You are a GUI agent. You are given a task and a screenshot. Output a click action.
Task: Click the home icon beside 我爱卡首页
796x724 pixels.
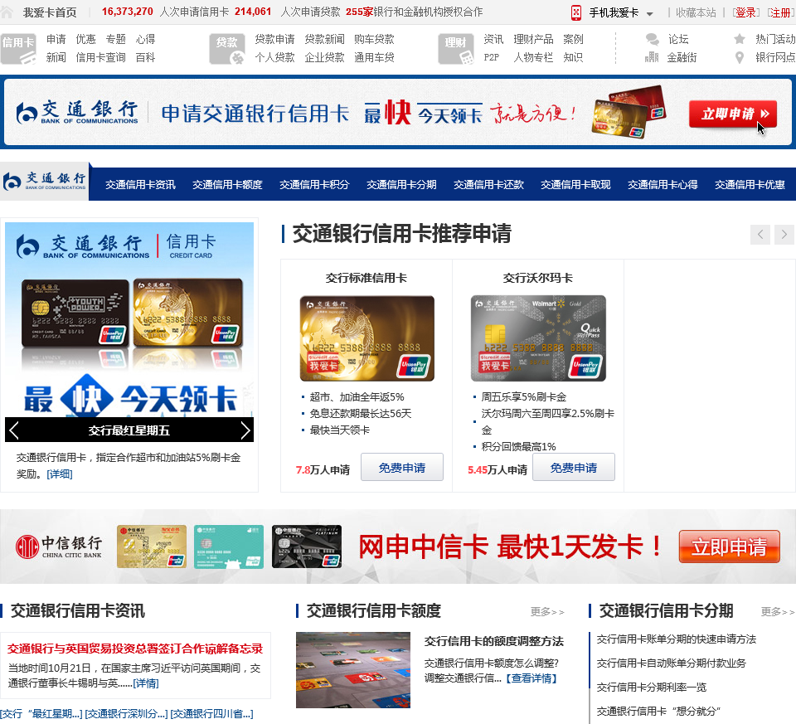pos(6,12)
